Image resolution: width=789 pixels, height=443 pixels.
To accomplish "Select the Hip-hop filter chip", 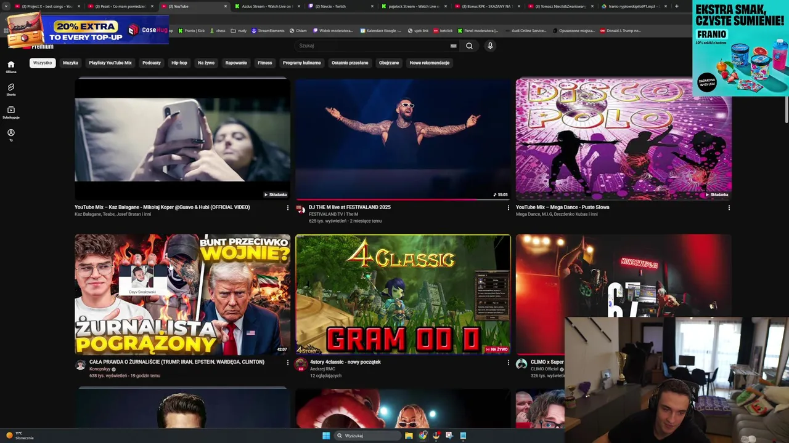I will point(179,63).
